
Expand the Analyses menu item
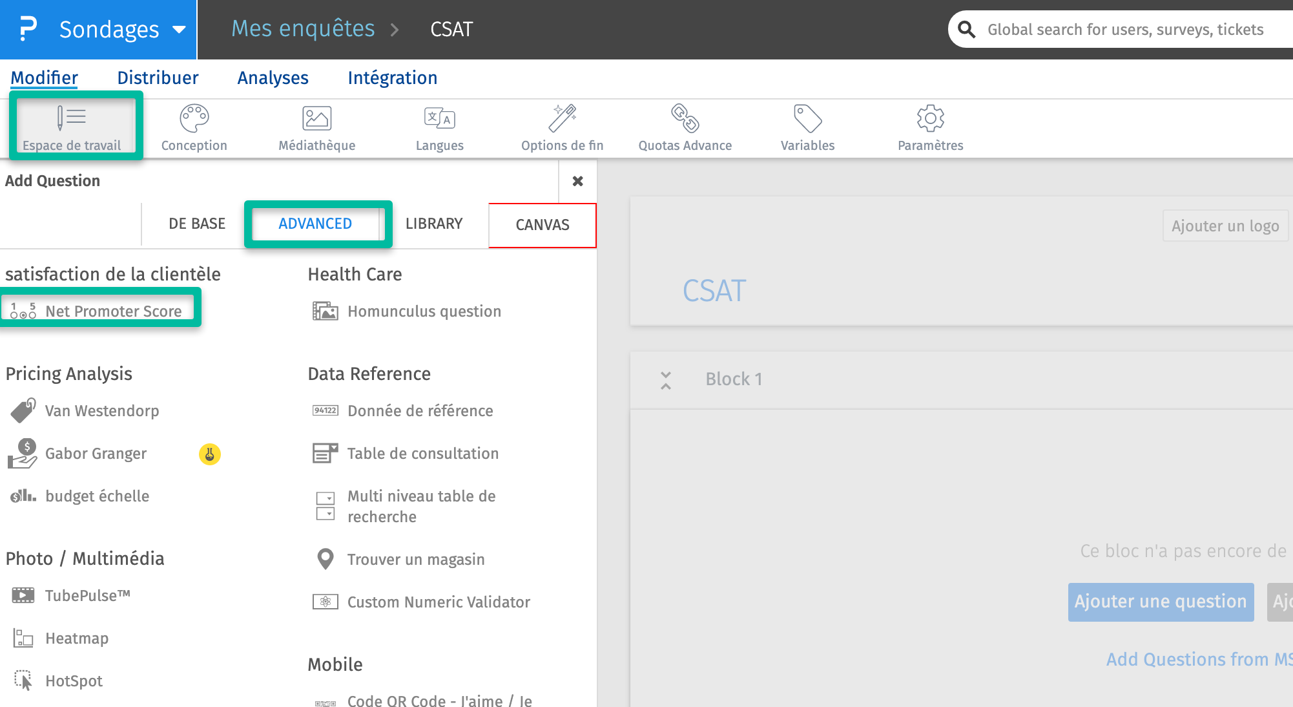(x=274, y=78)
